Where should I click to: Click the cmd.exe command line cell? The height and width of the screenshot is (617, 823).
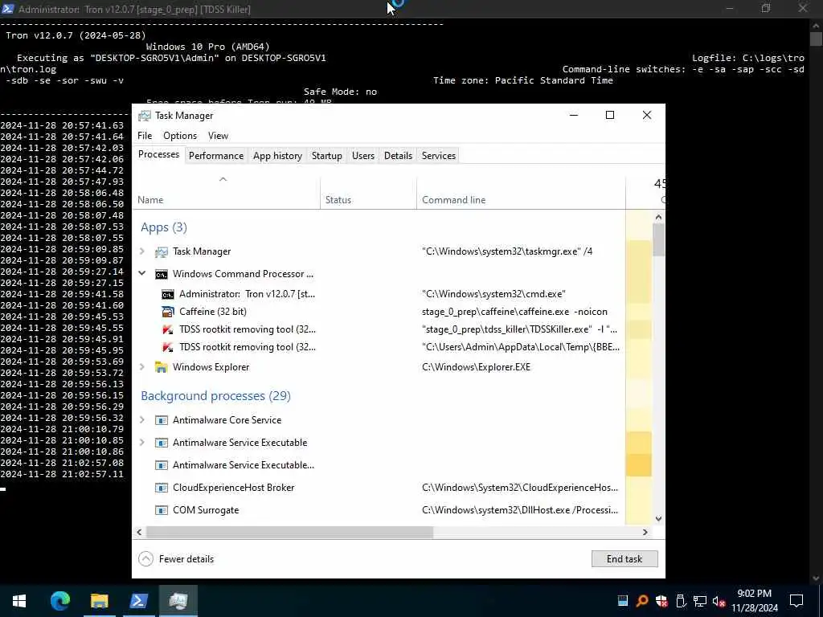click(493, 294)
